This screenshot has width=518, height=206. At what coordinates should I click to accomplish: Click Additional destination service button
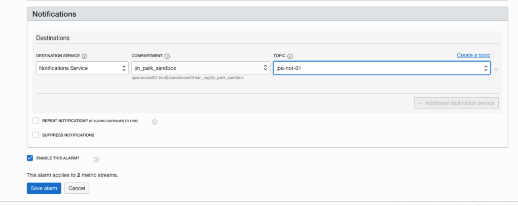point(456,103)
